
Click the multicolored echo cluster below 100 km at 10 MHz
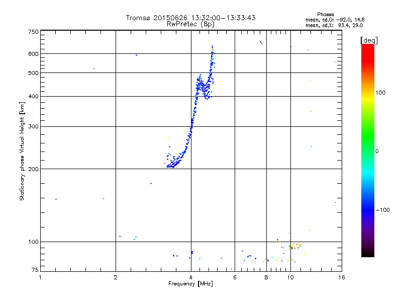click(295, 246)
